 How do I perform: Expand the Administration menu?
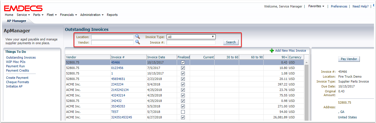[92, 15]
